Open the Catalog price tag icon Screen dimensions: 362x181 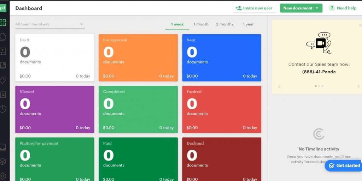3,80
